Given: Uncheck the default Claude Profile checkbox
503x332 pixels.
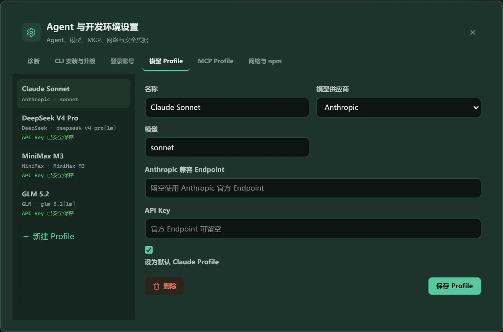Looking at the screenshot, I should click(x=149, y=250).
